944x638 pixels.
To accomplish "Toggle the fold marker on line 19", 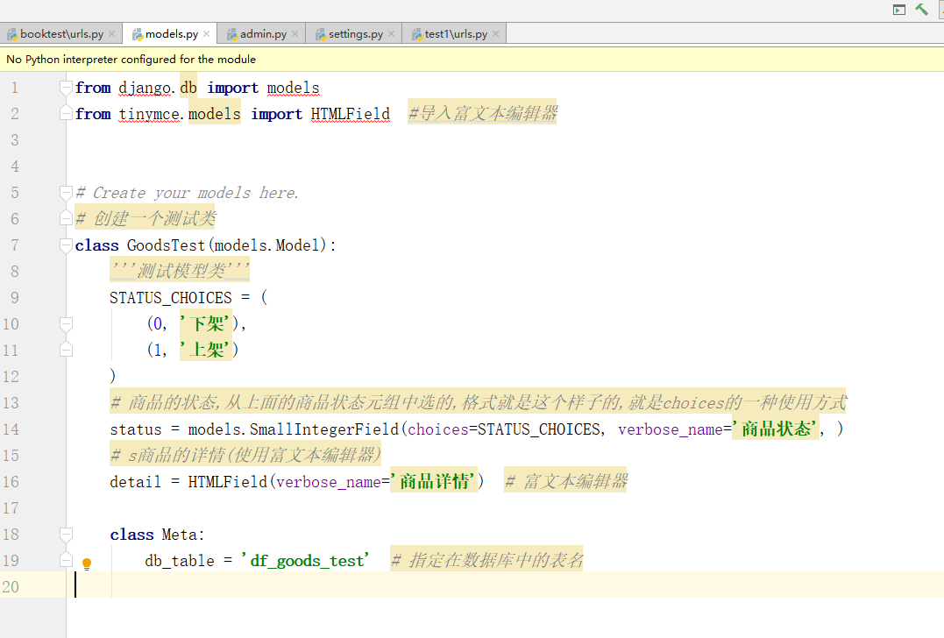I will point(67,560).
